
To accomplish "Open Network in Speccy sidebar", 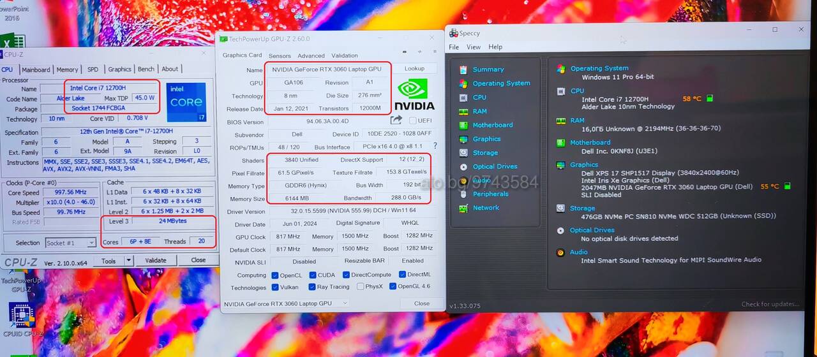I will (486, 208).
